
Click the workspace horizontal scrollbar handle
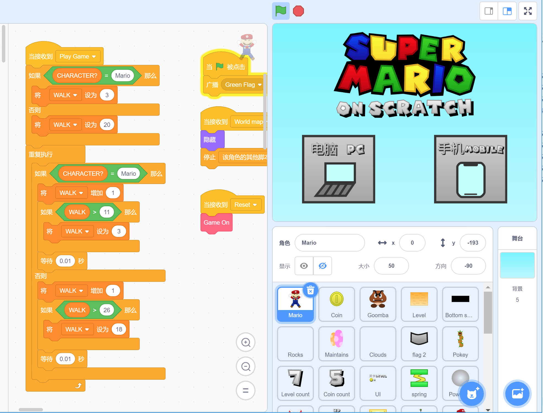pyautogui.click(x=31, y=410)
